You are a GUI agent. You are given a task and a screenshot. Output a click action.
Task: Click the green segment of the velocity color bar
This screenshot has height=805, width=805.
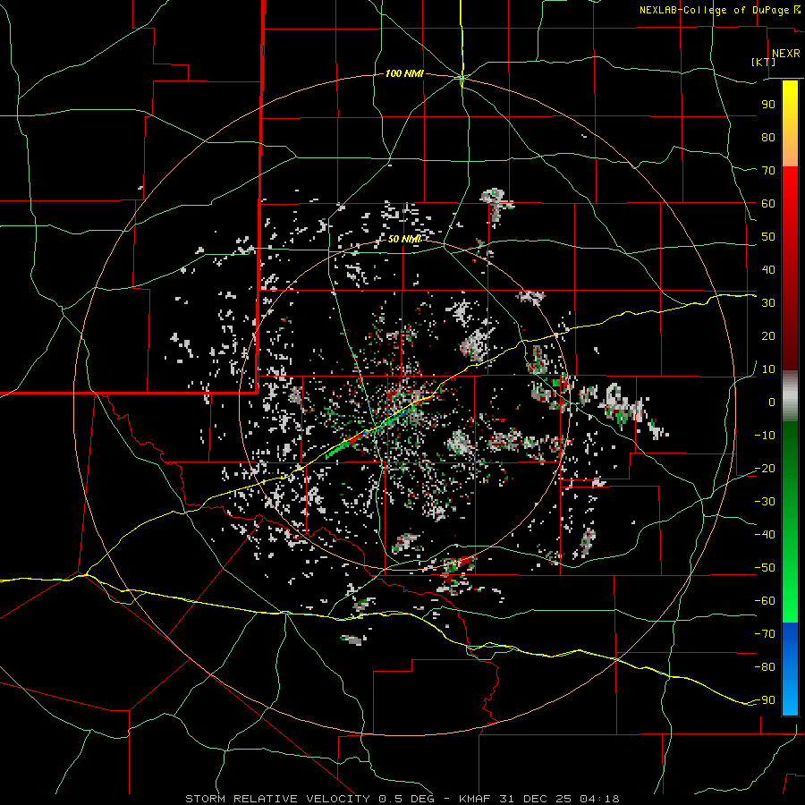point(790,521)
